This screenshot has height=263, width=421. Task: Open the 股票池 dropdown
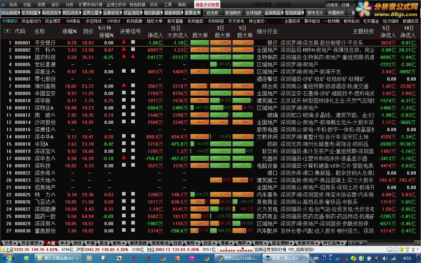192,13
